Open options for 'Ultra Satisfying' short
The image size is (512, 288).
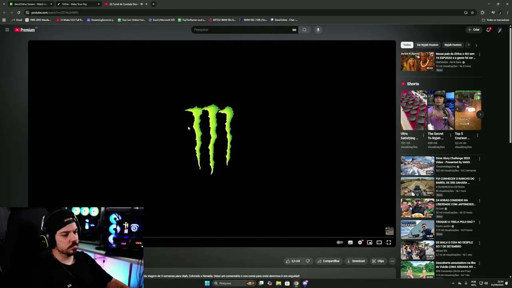[x=423, y=135]
